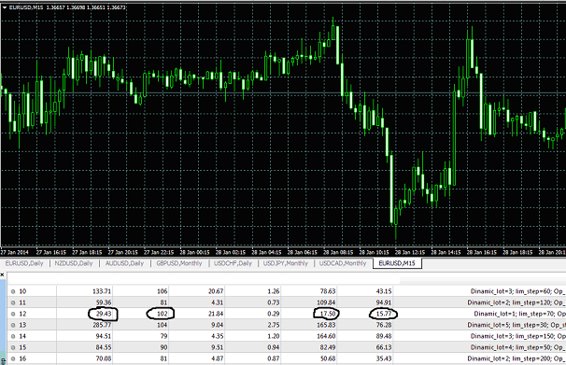Screen dimensions: 566x365
Task: Select the circled profit value 29.43
Action: click(104, 314)
